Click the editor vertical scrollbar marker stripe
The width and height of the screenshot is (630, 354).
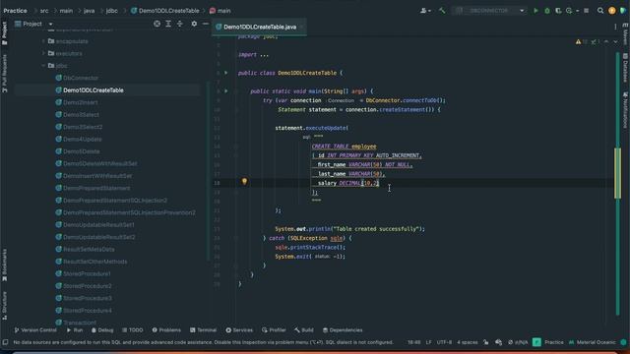617,173
